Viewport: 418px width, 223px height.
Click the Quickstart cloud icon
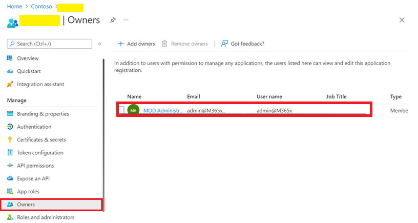click(10, 71)
